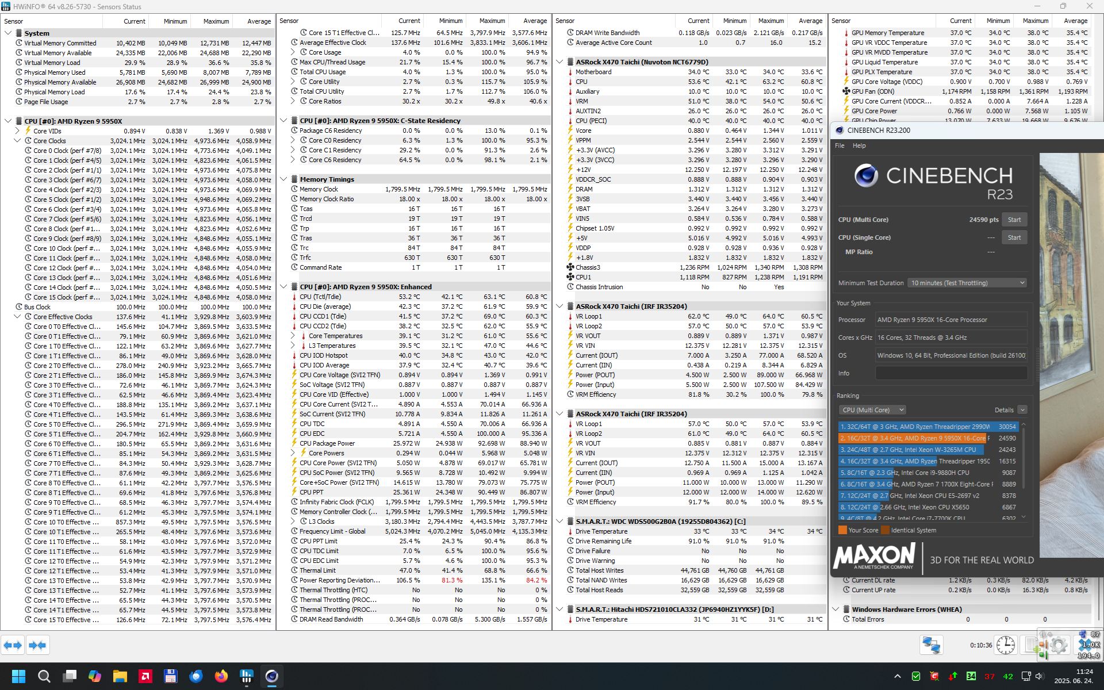Image resolution: width=1104 pixels, height=690 pixels.
Task: Click the HWiNFO tray temperature 34 icon
Action: pyautogui.click(x=971, y=676)
